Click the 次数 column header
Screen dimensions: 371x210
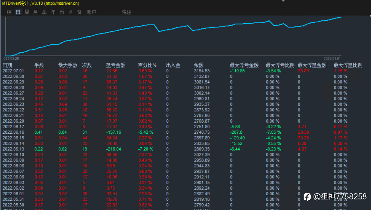point(87,65)
